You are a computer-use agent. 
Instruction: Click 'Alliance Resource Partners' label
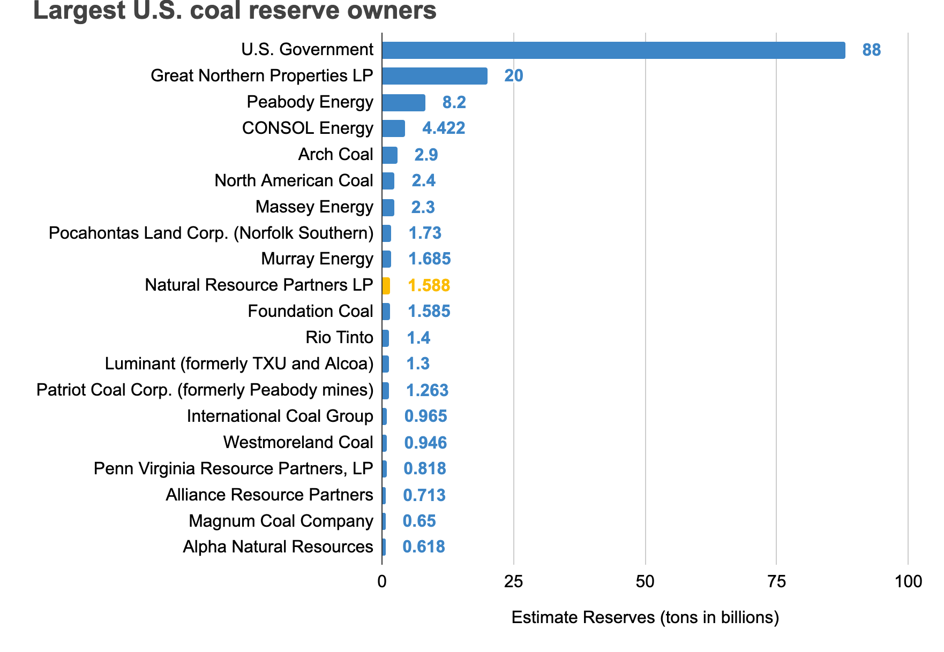point(269,495)
